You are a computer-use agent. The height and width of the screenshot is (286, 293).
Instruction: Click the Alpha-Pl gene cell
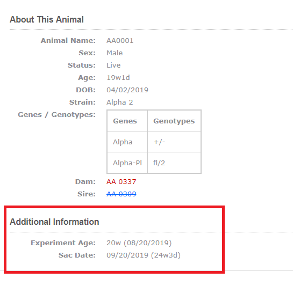(127, 163)
